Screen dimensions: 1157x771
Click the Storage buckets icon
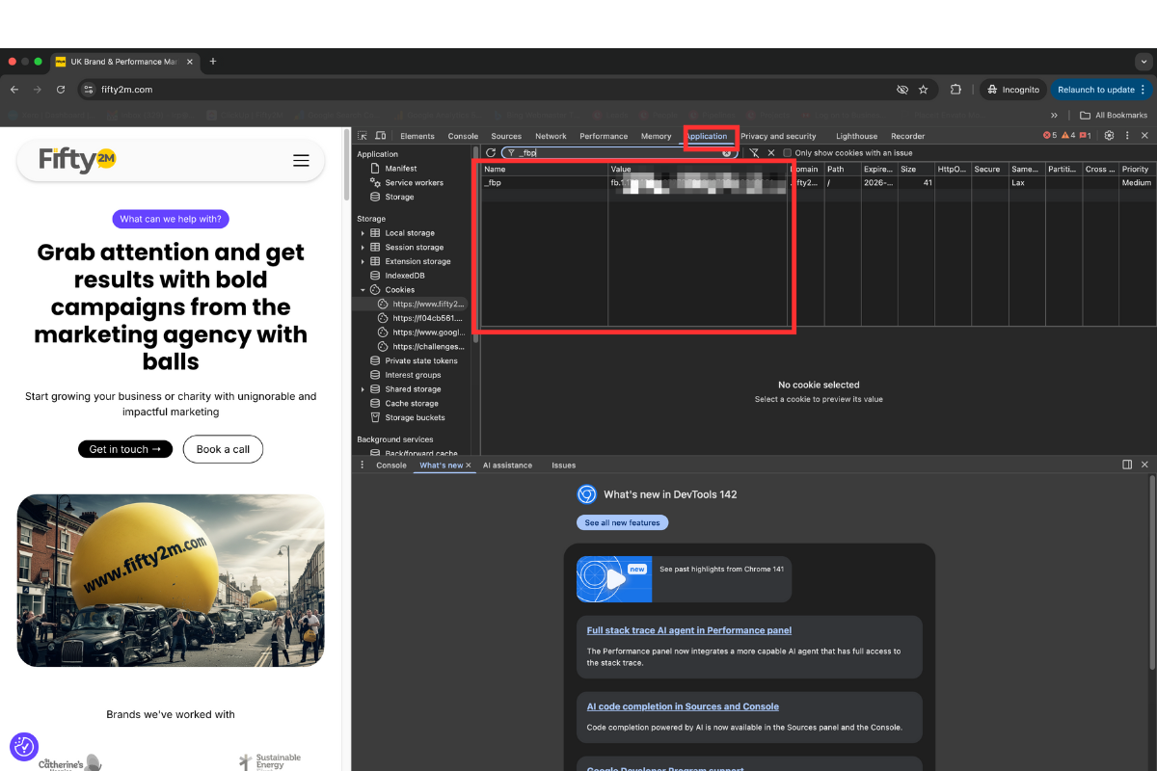[375, 417]
